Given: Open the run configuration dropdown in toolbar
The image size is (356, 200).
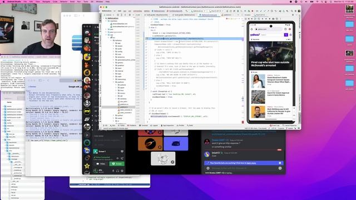Looking at the screenshot, I should coord(198,11).
